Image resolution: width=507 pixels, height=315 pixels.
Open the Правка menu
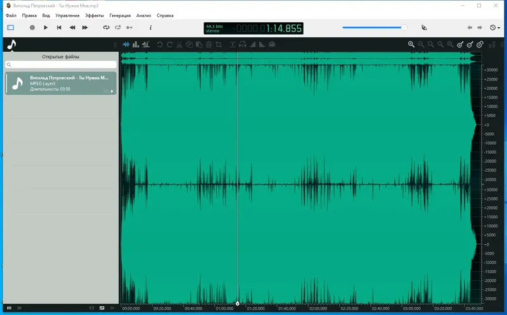point(29,15)
